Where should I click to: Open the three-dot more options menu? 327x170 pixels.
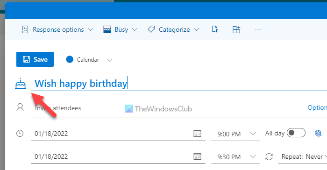tap(258, 29)
